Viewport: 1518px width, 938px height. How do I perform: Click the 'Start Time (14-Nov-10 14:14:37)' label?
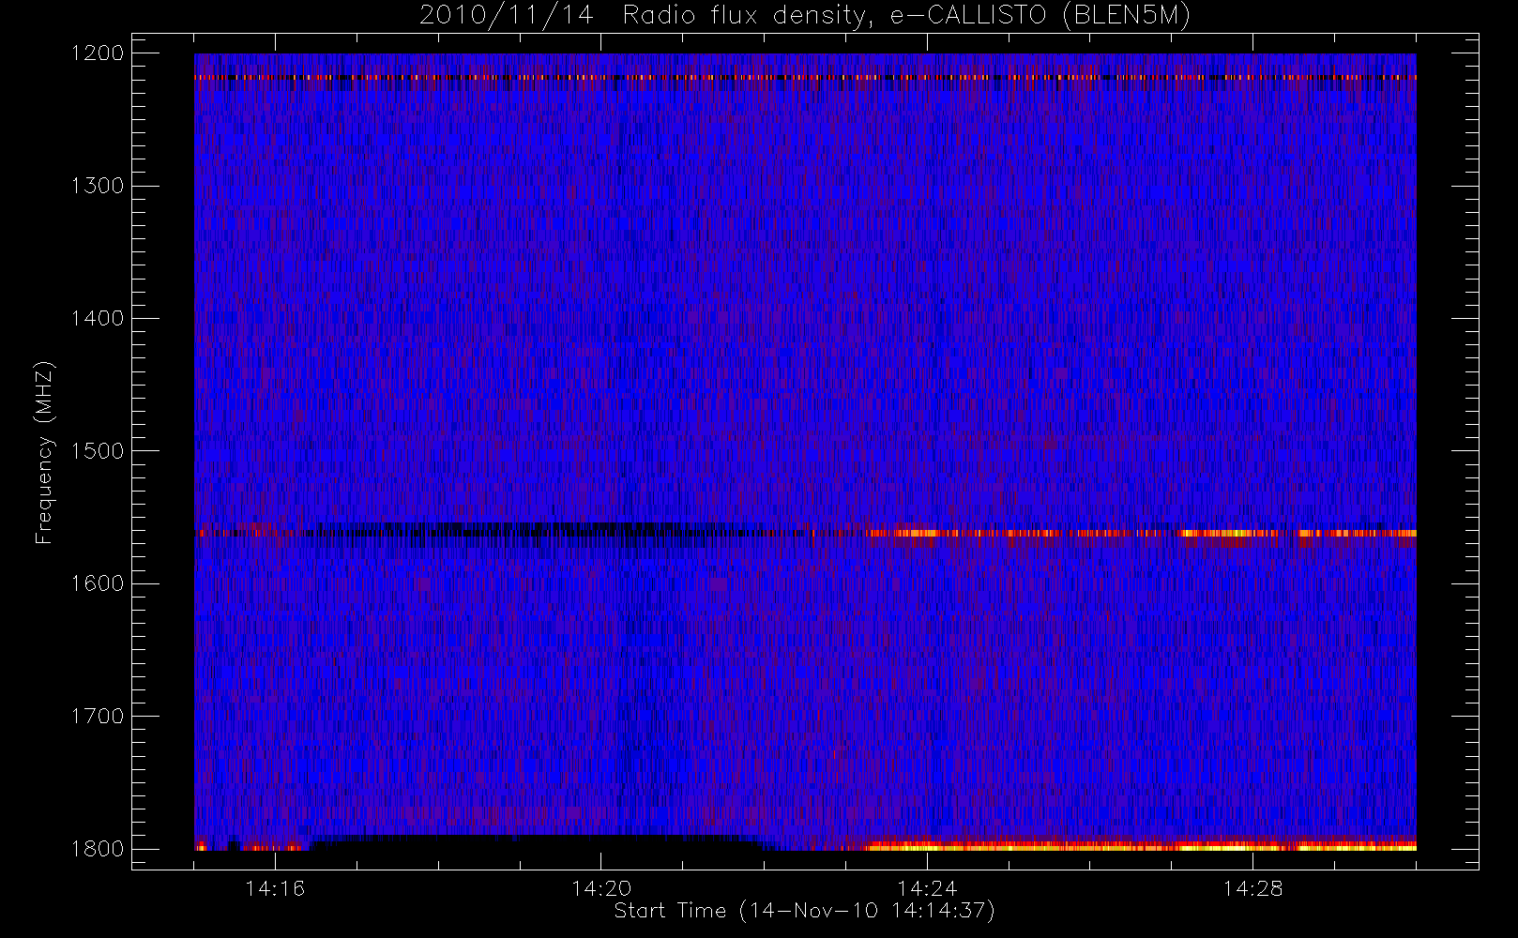804,911
